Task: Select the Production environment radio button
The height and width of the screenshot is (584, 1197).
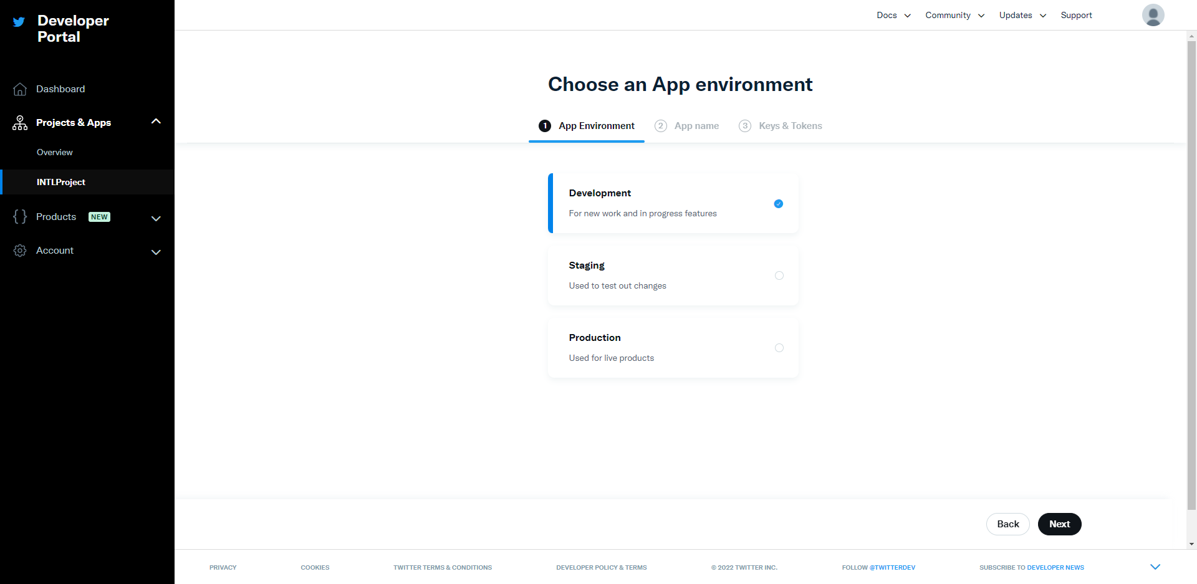Action: pos(779,347)
